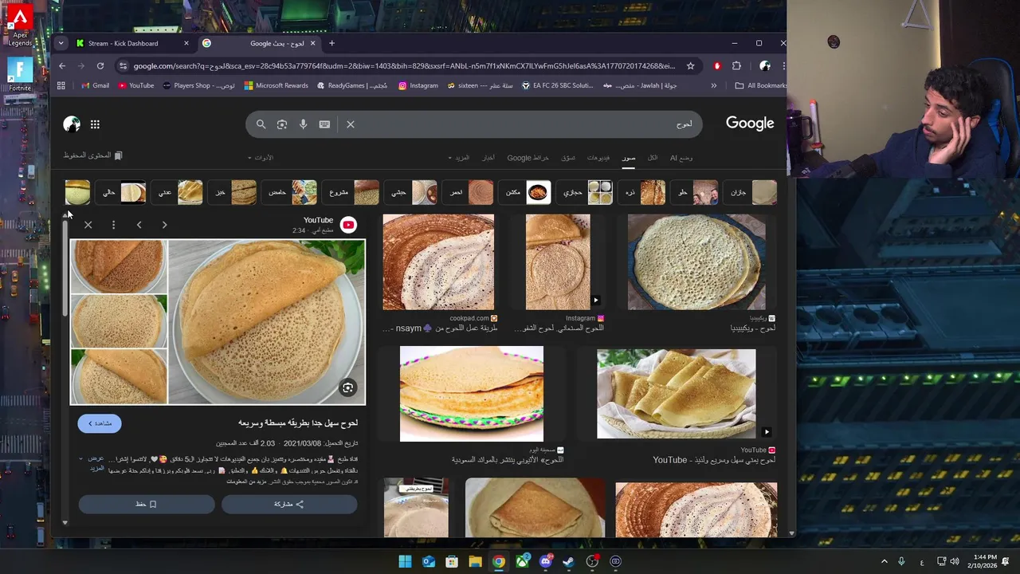The width and height of the screenshot is (1020, 574).
Task: Open the صحيفة اليوم image result
Action: pyautogui.click(x=472, y=394)
